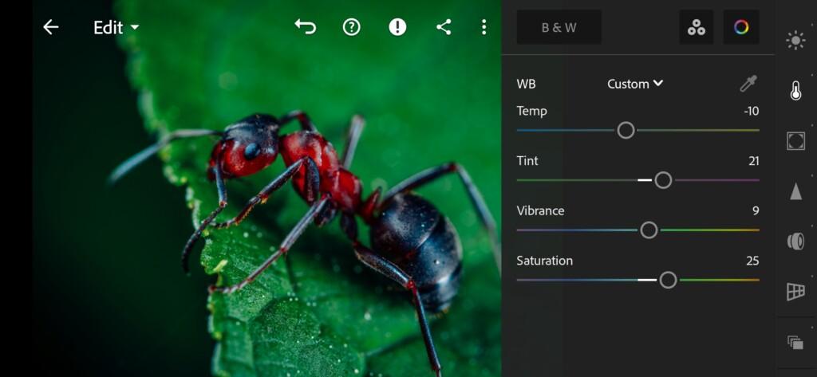This screenshot has height=377, width=817.
Task: Click the Temp value -10
Action: pyautogui.click(x=752, y=111)
